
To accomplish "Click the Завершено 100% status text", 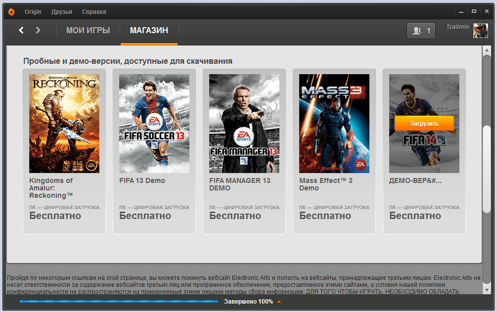I will [x=248, y=302].
